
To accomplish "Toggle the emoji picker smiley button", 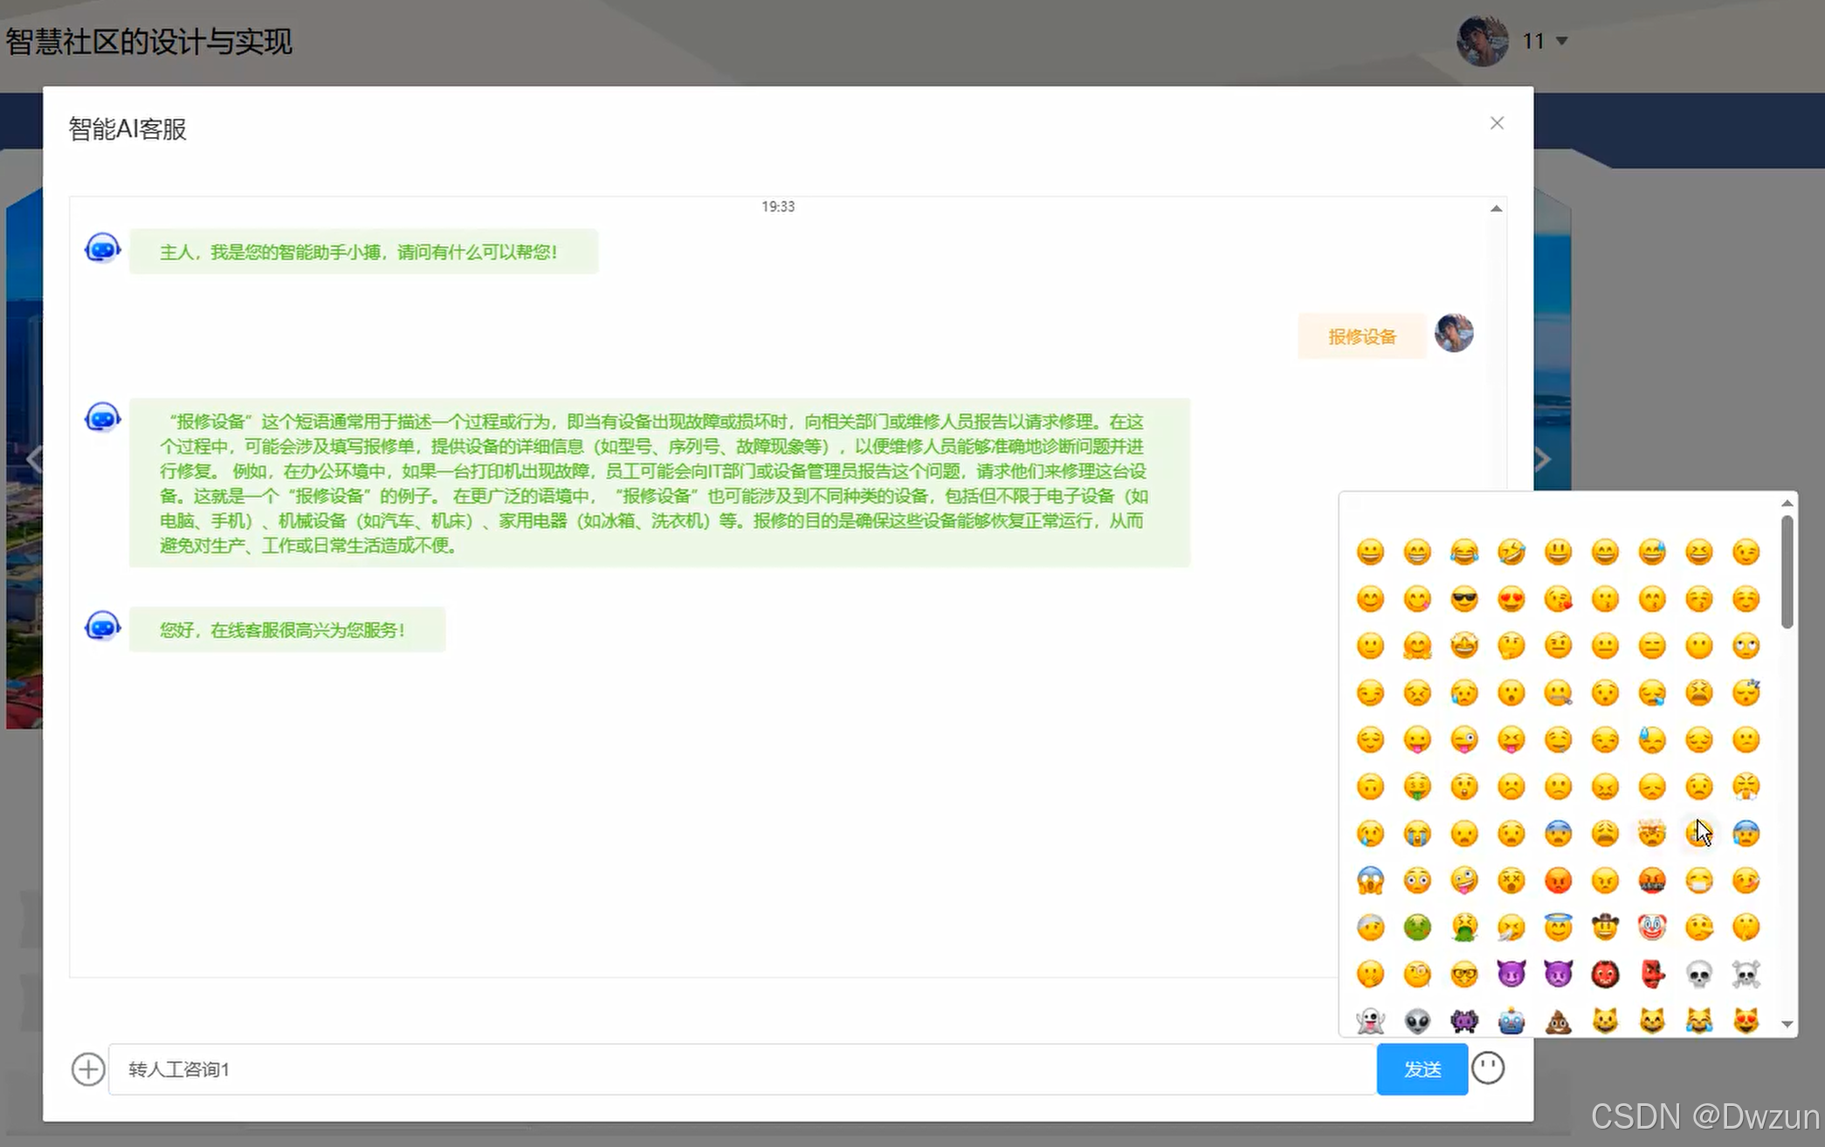I will [x=1488, y=1068].
